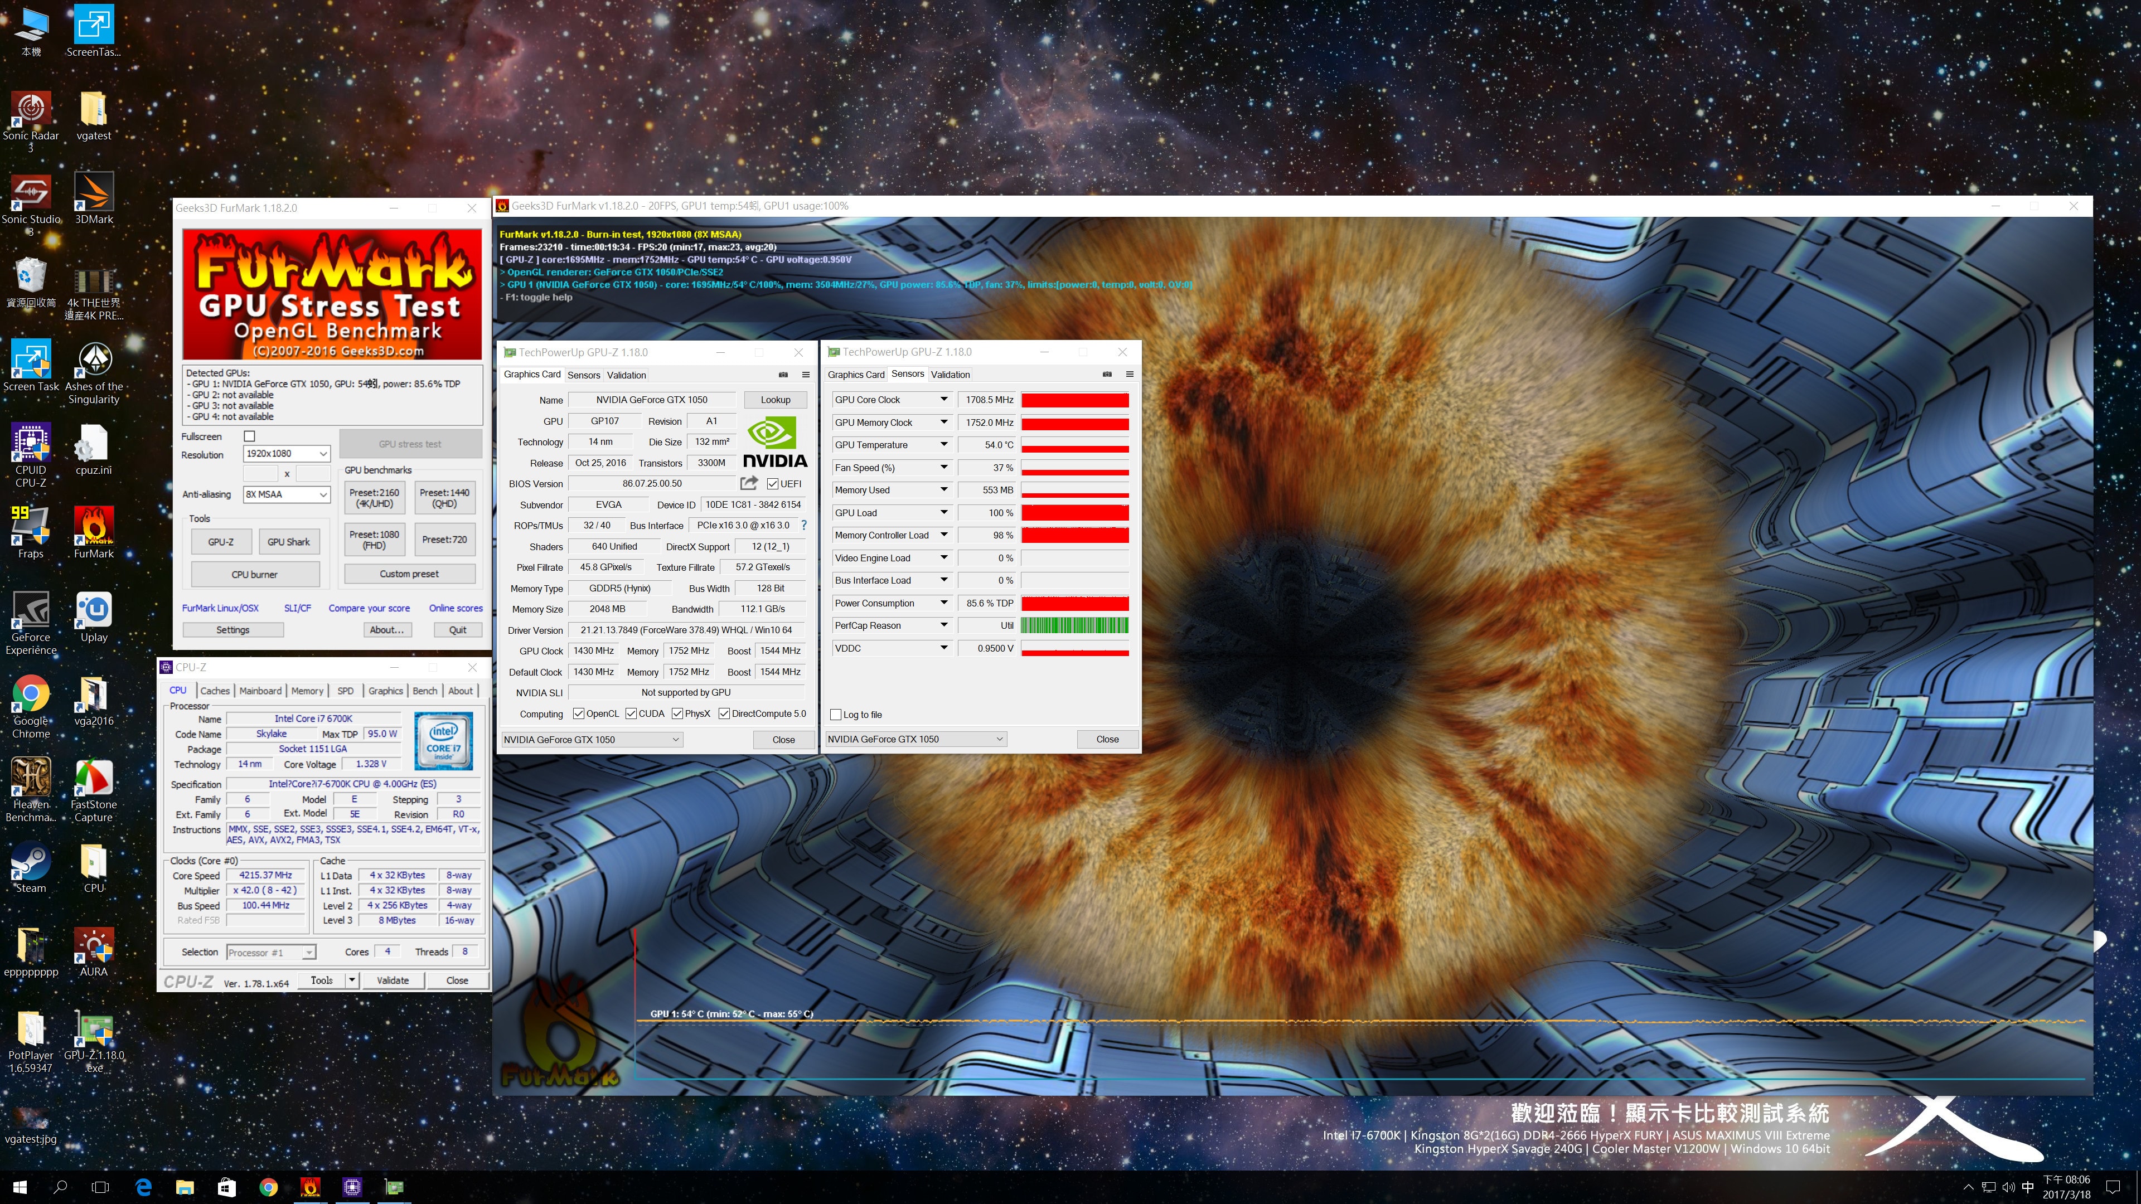The height and width of the screenshot is (1204, 2141).
Task: Switch to the SPD tab in CPU-Z
Action: click(x=346, y=691)
